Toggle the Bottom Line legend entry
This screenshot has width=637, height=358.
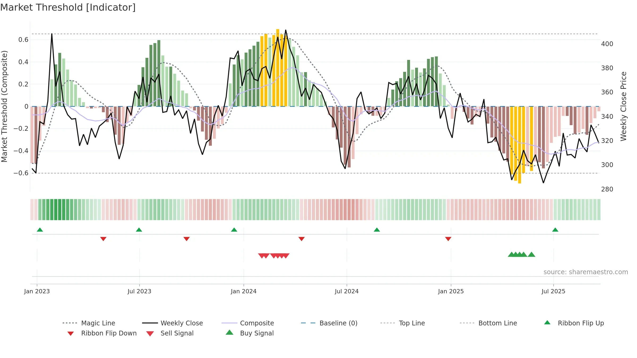488,323
